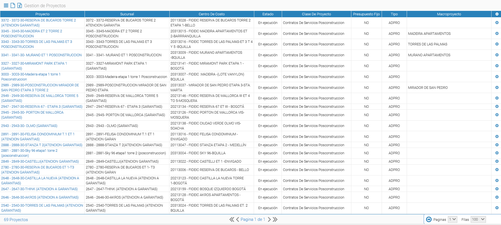
Task: Open gear options for project 2888 row
Action: [x=497, y=145]
